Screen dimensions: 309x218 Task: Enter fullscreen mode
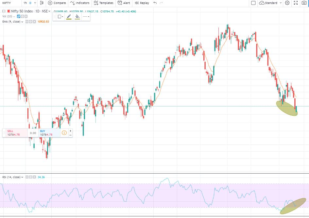pyautogui.click(x=296, y=3)
